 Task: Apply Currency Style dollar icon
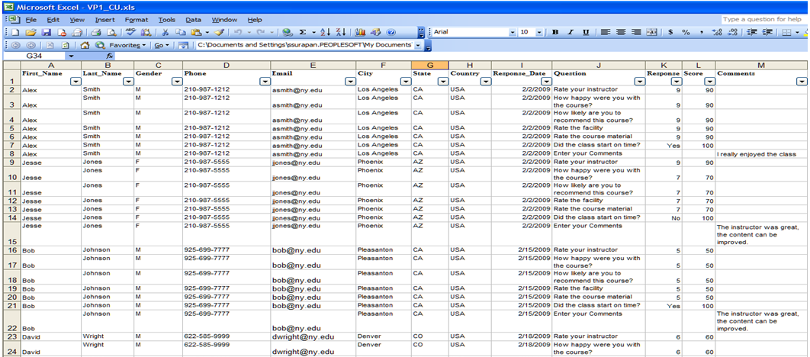(670, 32)
